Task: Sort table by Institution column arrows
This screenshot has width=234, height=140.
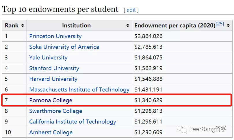Action: [x=128, y=26]
